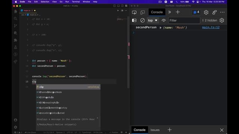Open the top JavaScript context dropdown
This screenshot has width=239, height=134.
(153, 20)
